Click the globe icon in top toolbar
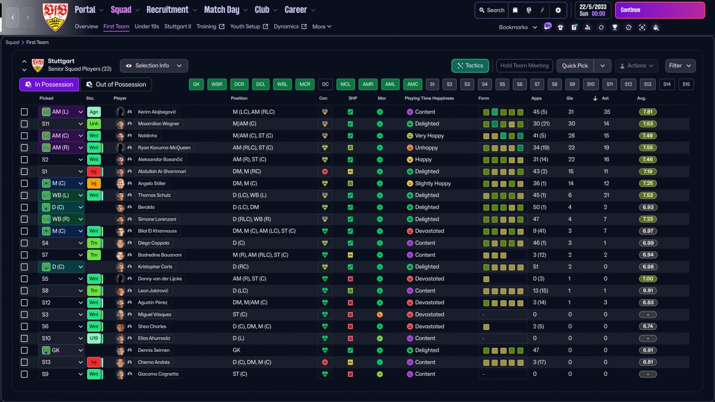715x402 pixels. 529,10
